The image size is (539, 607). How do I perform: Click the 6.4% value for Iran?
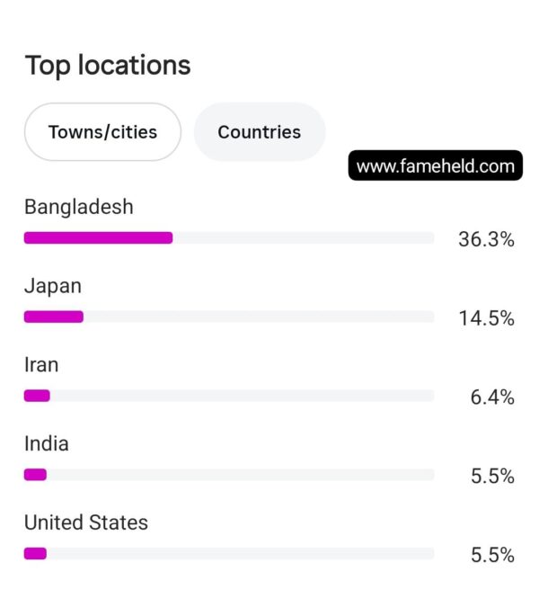(492, 397)
